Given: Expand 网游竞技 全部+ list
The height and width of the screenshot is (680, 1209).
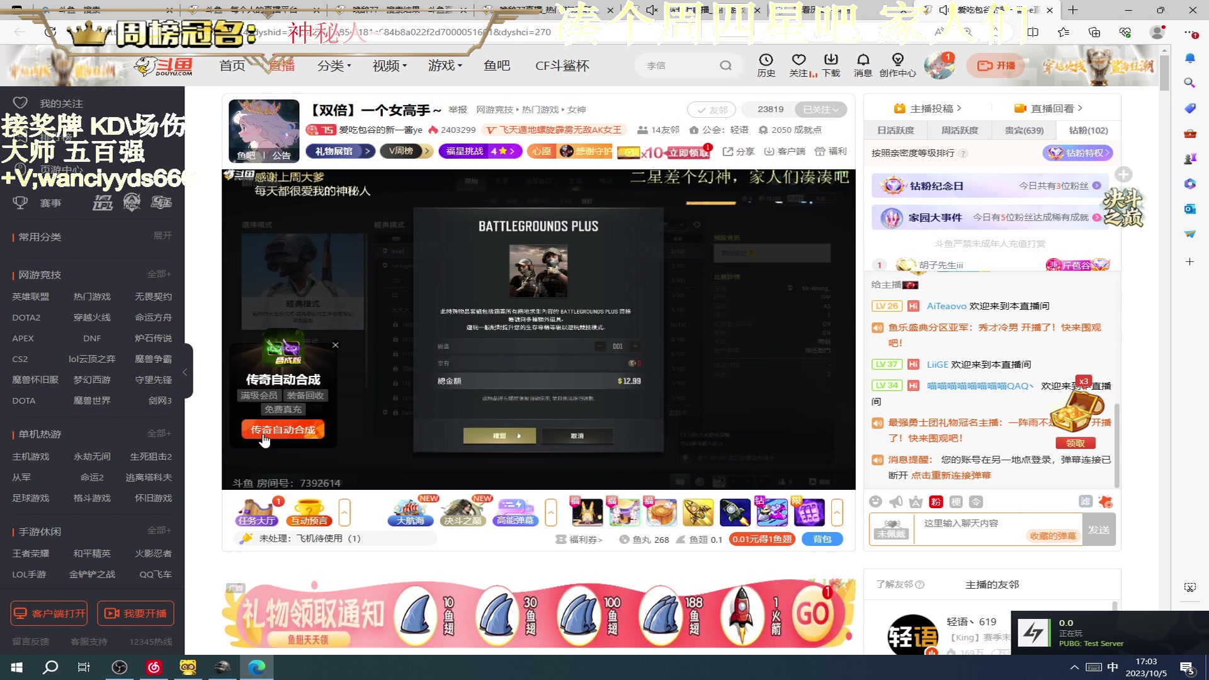Looking at the screenshot, I should (159, 275).
